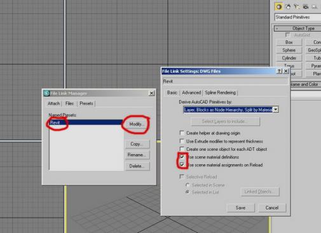Click the Tube primitive button
Viewport: 321px width, 233px height.
click(x=313, y=58)
